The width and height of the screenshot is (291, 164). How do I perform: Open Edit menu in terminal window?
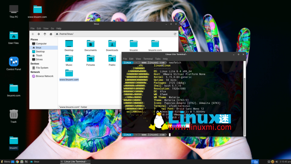[x=131, y=59]
